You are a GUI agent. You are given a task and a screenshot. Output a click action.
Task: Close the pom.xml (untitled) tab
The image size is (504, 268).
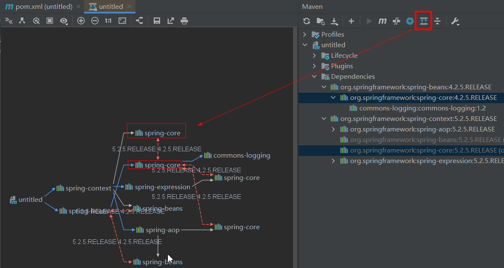pyautogui.click(x=78, y=6)
